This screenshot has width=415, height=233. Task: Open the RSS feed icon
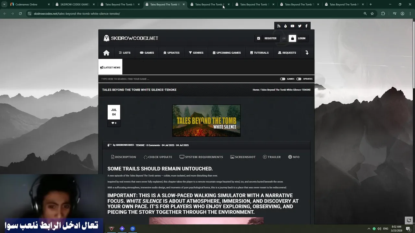(x=279, y=26)
